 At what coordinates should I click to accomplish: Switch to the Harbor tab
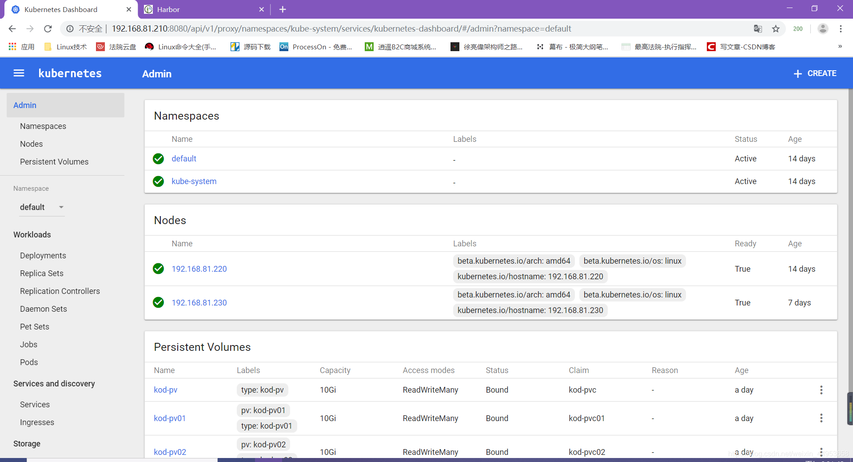(x=204, y=9)
